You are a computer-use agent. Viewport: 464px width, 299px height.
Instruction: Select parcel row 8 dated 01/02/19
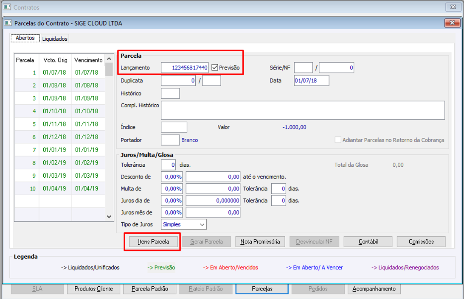click(x=60, y=163)
